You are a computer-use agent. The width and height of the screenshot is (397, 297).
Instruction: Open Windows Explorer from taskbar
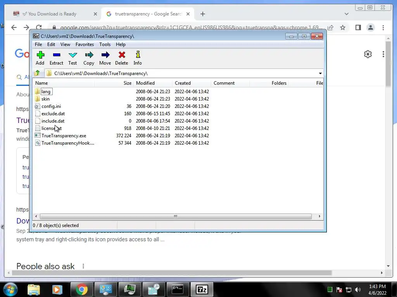coord(34,289)
